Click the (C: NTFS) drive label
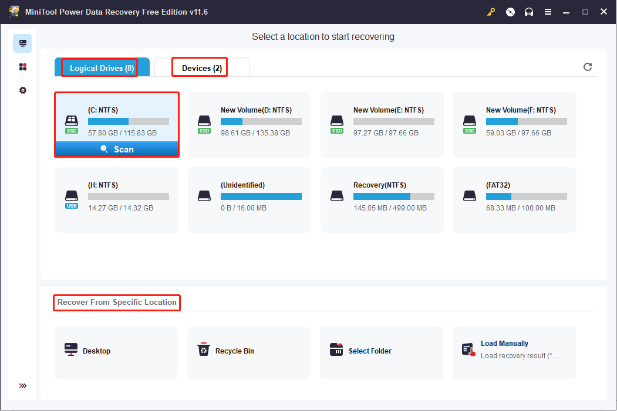 103,110
